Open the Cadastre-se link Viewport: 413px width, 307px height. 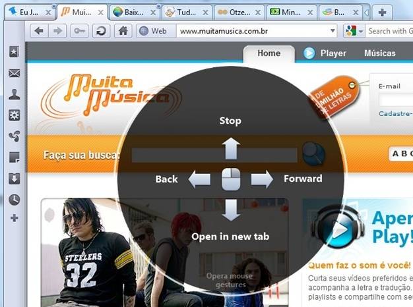[x=396, y=114]
